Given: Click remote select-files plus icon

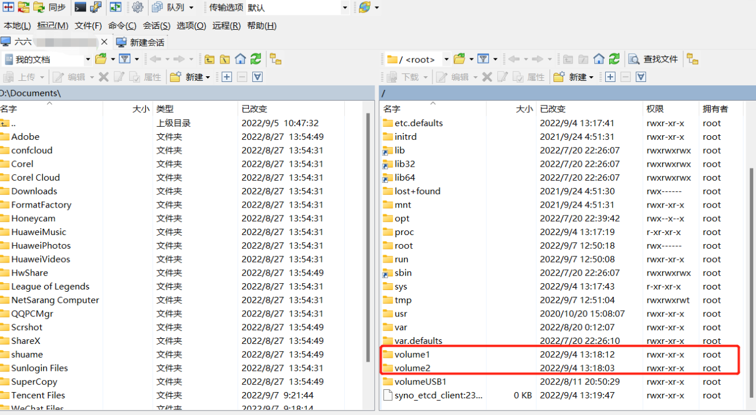Looking at the screenshot, I should [610, 77].
